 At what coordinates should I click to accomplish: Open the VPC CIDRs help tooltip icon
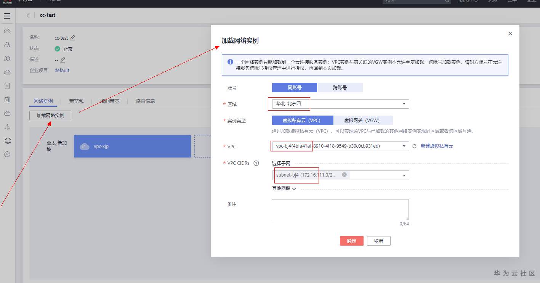256,163
